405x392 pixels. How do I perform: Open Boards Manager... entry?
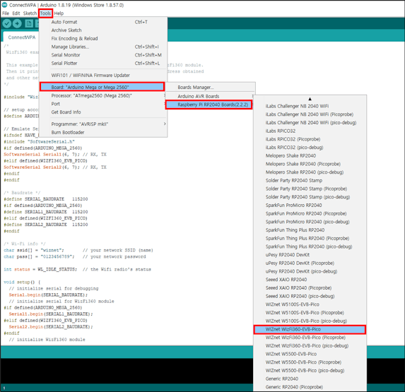click(210, 88)
